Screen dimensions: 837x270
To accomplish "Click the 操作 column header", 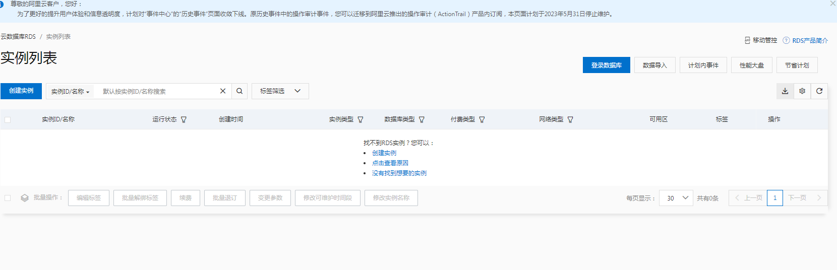I will pos(774,119).
